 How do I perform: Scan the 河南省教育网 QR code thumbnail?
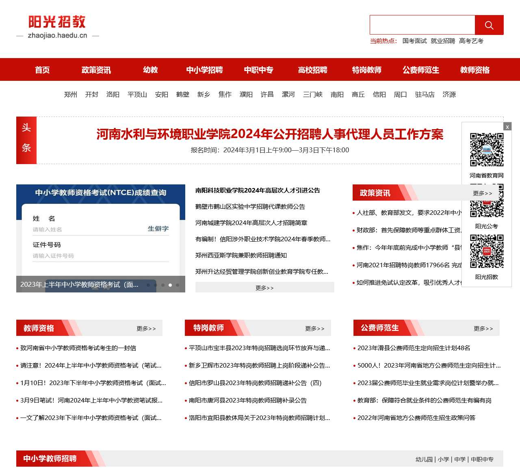pyautogui.click(x=486, y=149)
